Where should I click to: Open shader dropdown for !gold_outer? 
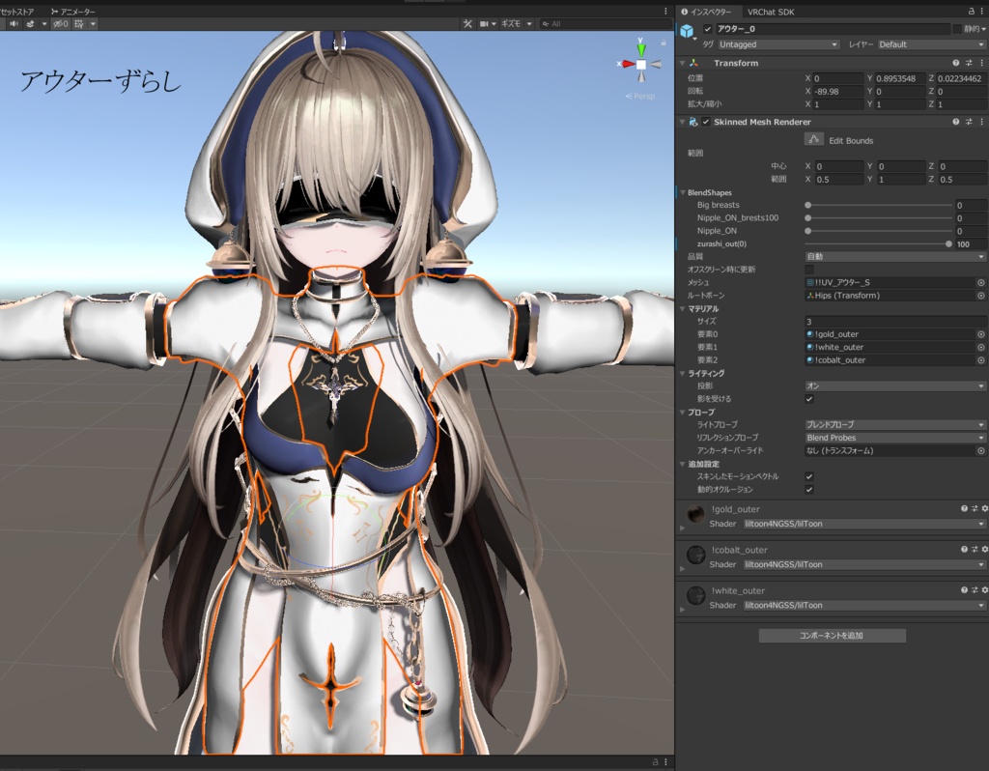click(x=864, y=524)
